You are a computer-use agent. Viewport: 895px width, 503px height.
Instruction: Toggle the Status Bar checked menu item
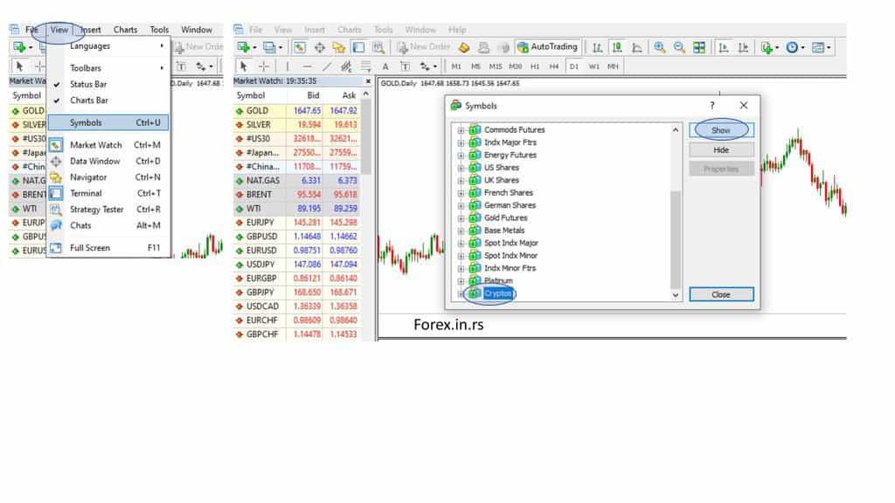[88, 85]
